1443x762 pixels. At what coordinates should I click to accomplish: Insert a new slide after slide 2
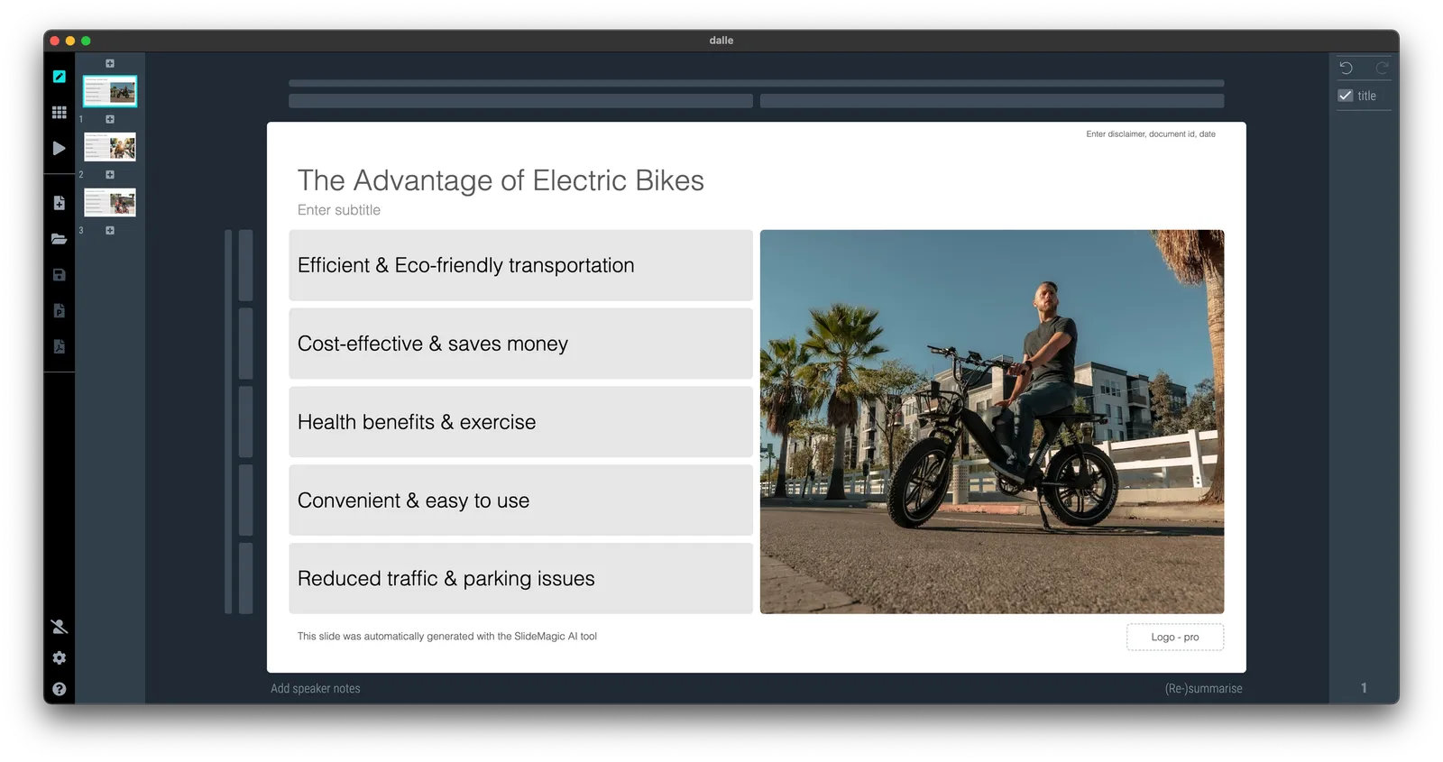(110, 175)
